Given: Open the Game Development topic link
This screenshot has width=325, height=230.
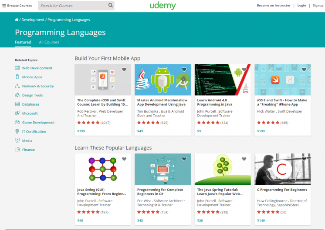Looking at the screenshot, I should pyautogui.click(x=38, y=123).
